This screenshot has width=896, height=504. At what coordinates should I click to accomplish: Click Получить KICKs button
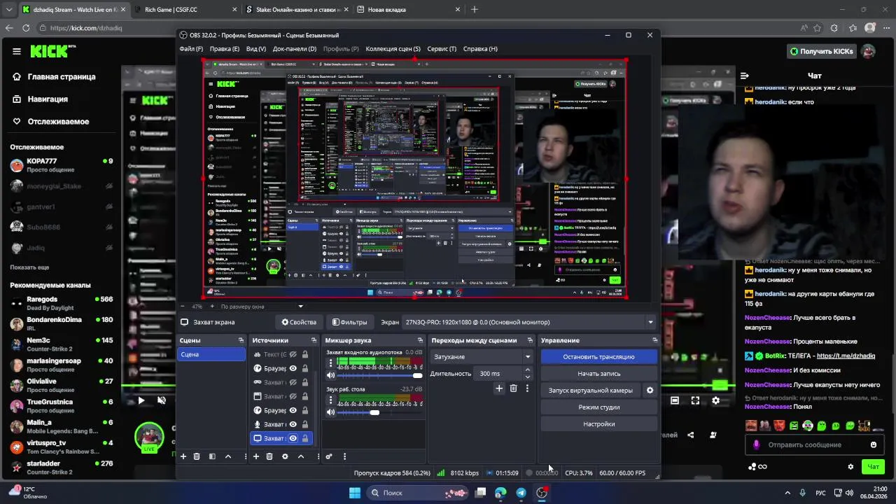click(821, 51)
